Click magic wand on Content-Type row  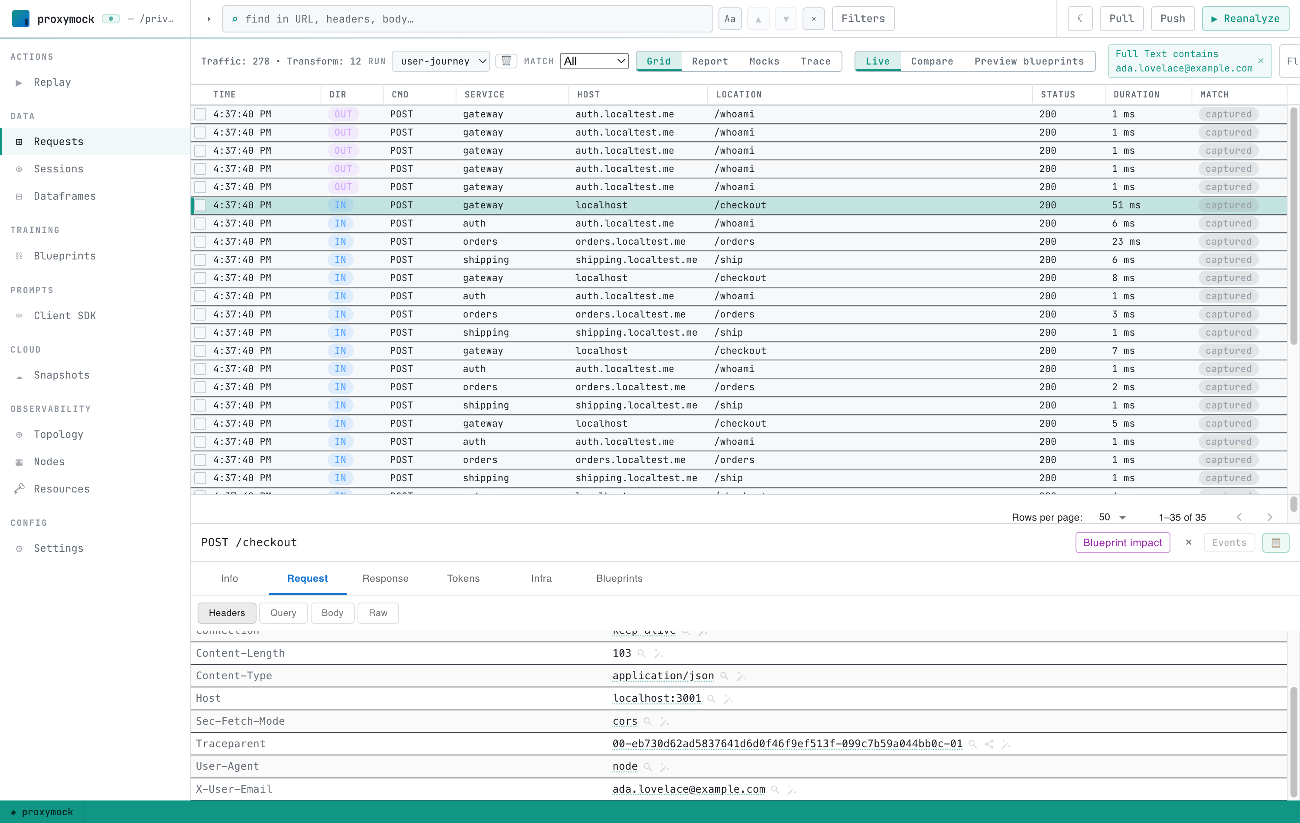pos(741,676)
